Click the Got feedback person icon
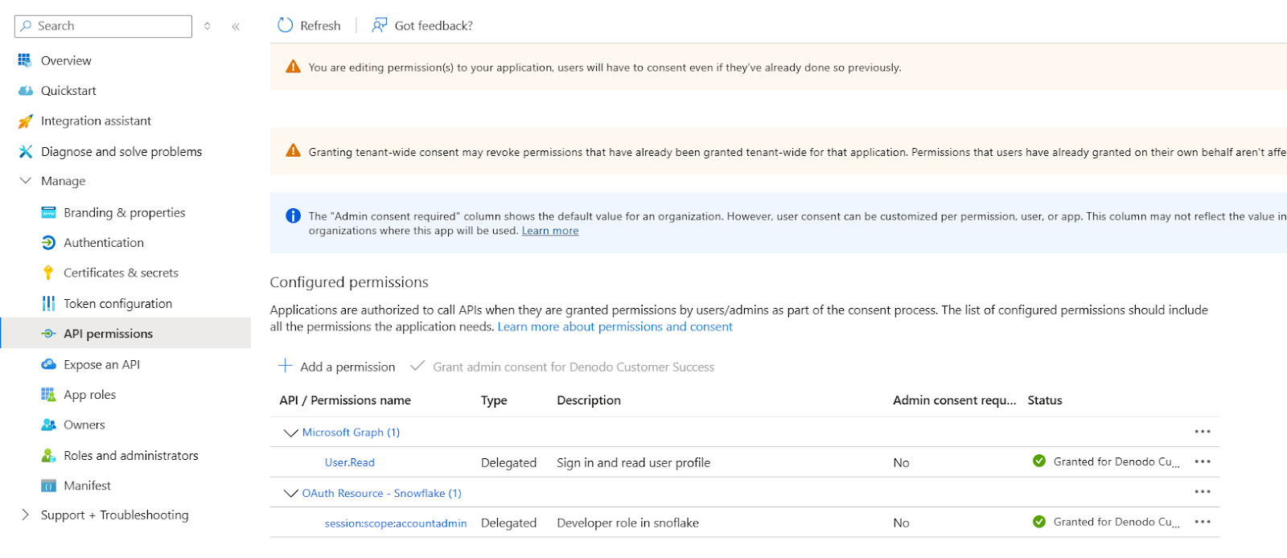Image resolution: width=1287 pixels, height=558 pixels. pos(380,25)
